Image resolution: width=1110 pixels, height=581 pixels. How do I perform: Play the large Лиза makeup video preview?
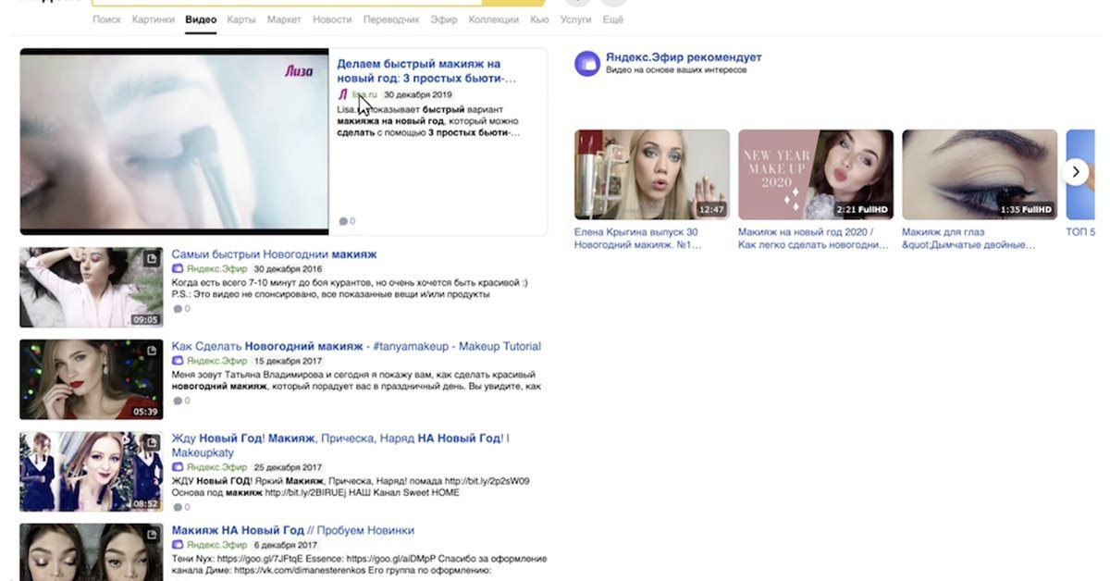pos(174,142)
